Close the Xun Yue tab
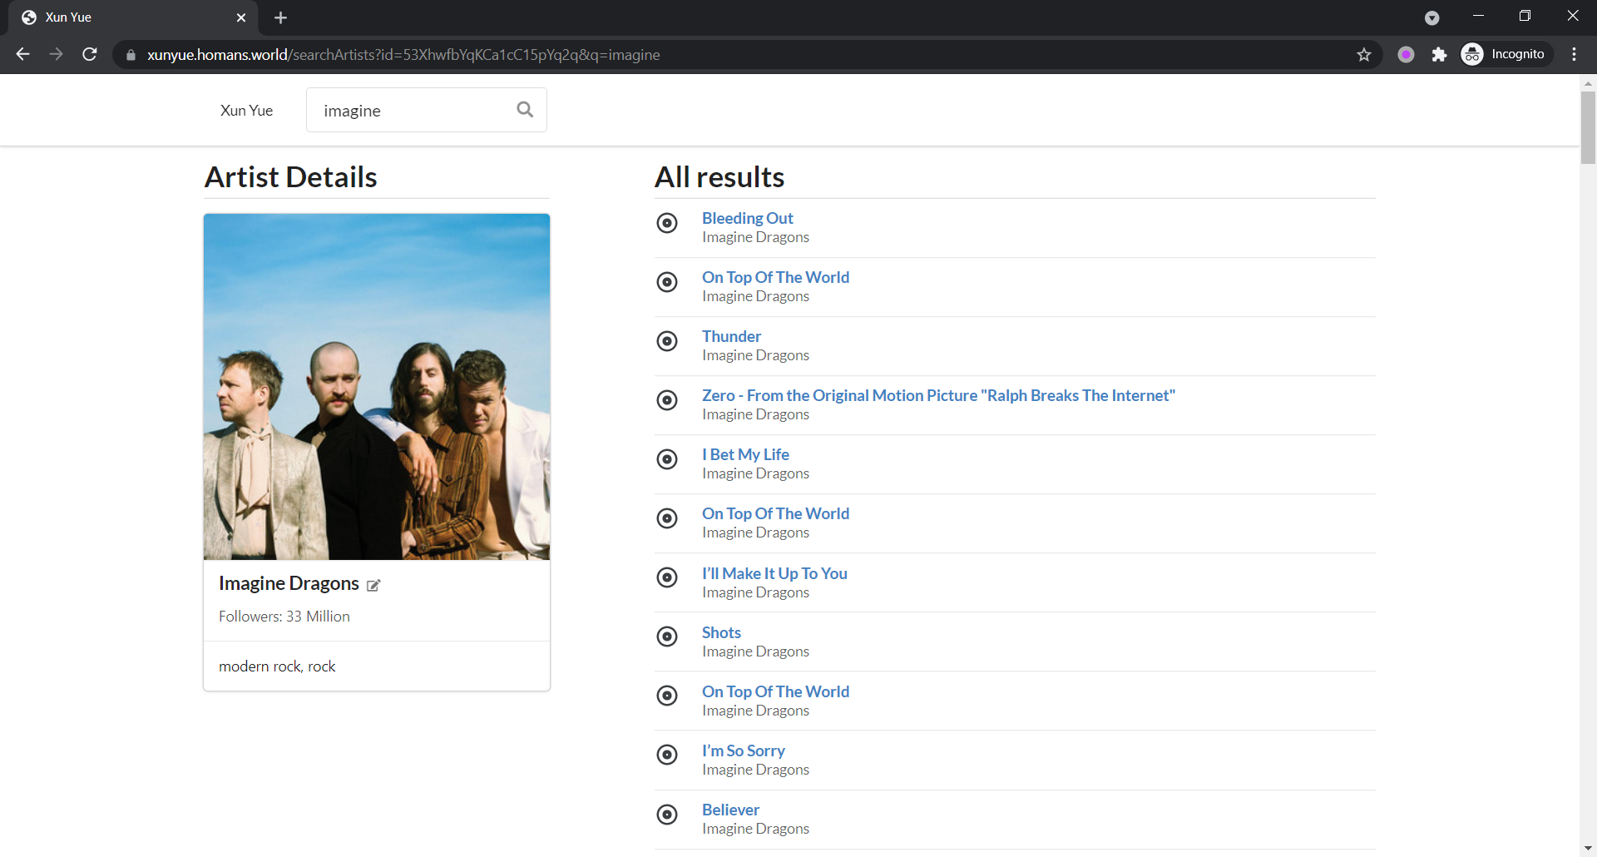This screenshot has width=1597, height=857. coord(241,17)
